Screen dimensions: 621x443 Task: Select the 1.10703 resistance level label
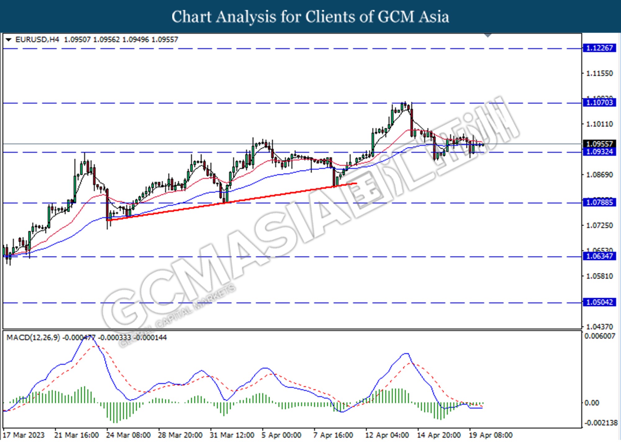599,103
